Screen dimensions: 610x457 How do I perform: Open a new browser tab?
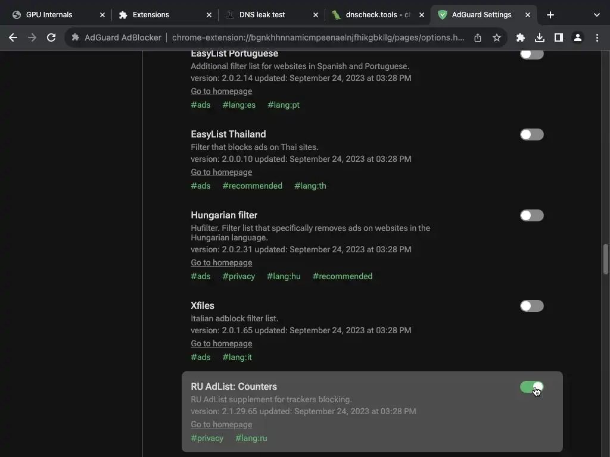click(x=550, y=15)
